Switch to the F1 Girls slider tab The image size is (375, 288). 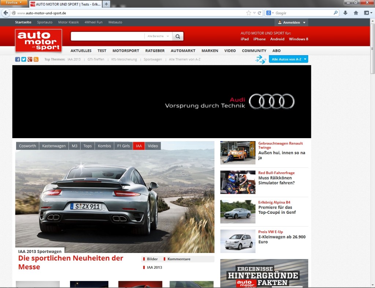[123, 146]
